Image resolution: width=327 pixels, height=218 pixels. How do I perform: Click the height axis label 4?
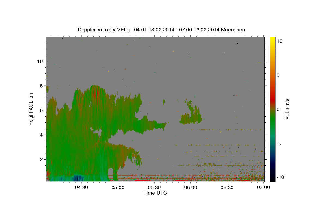pyautogui.click(x=42, y=135)
